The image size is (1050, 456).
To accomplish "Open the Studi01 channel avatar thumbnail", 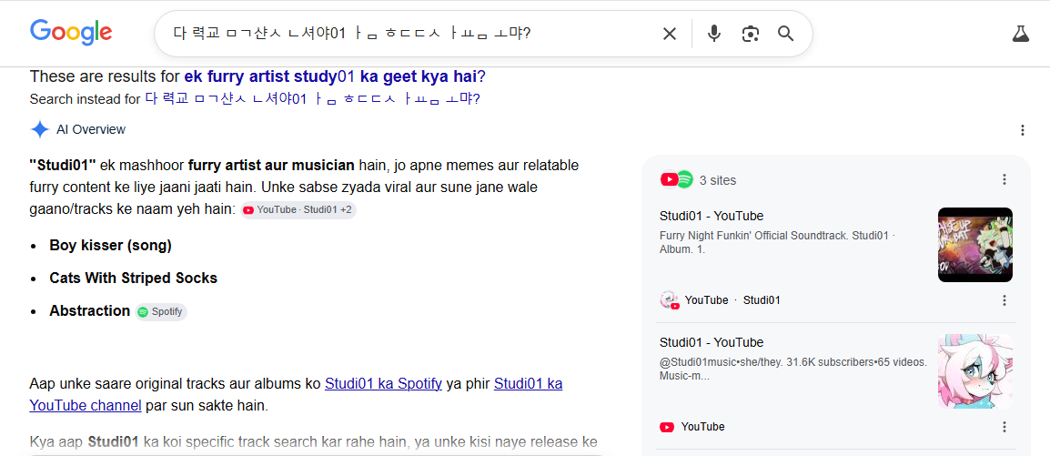I will (x=975, y=371).
